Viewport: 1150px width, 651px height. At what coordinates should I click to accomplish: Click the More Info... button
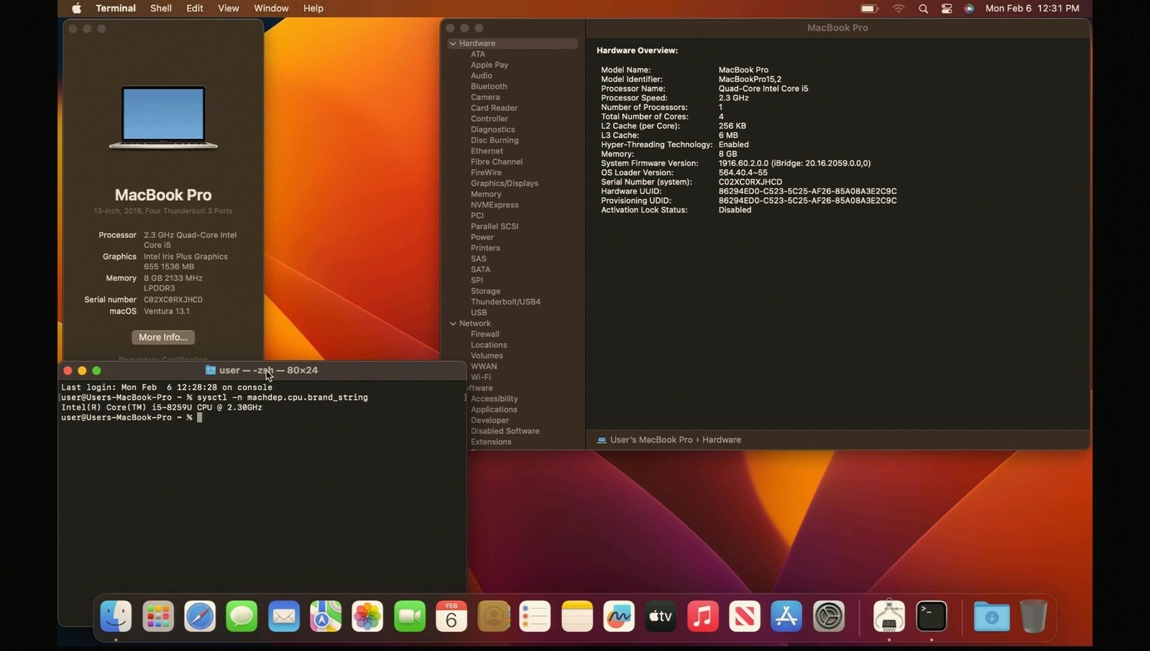coord(163,337)
